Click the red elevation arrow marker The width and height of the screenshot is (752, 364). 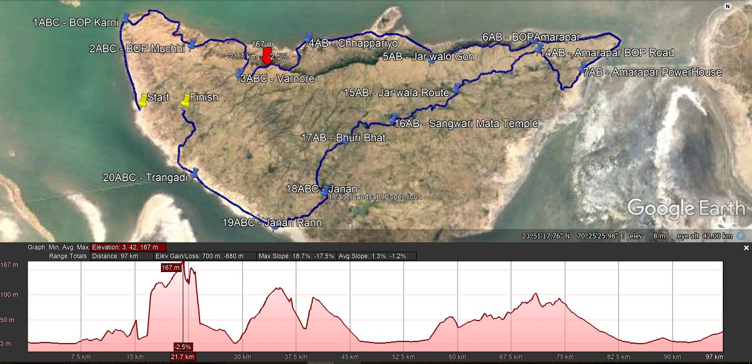click(267, 56)
